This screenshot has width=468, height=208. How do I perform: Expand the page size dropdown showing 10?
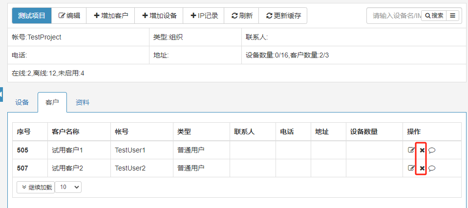[x=68, y=187]
